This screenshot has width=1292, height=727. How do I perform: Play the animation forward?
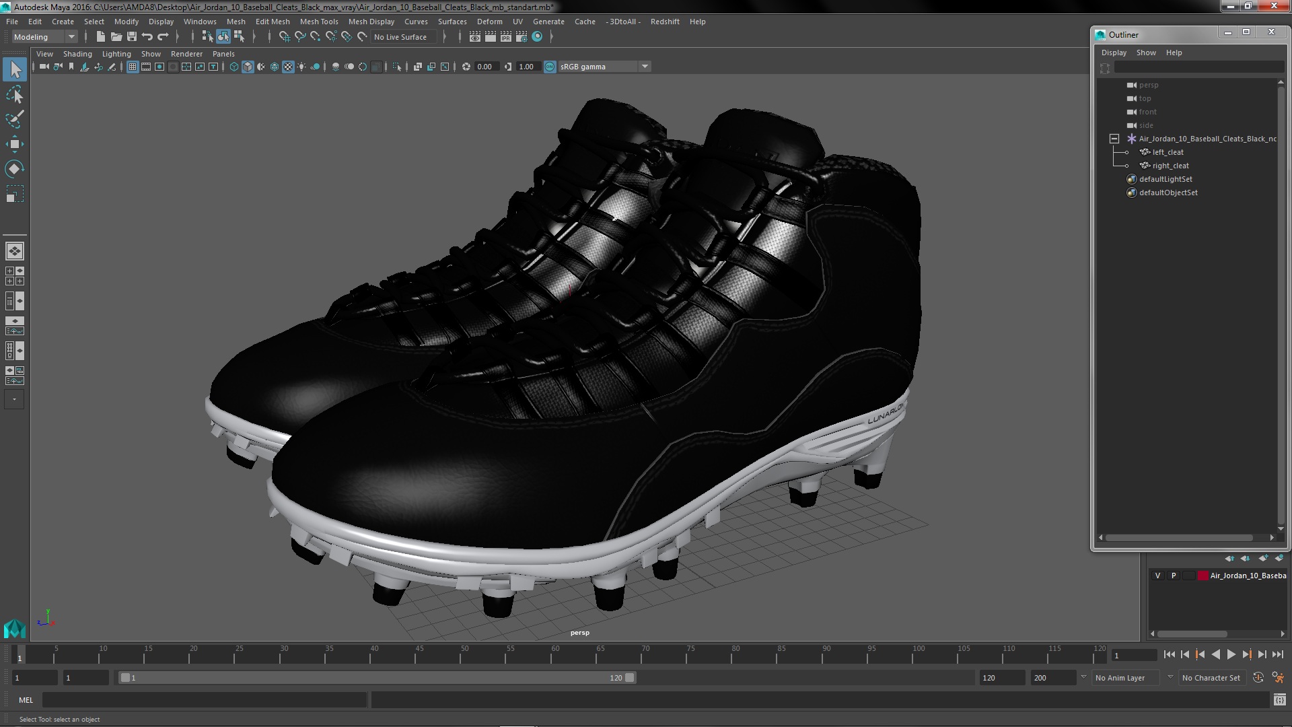point(1231,654)
